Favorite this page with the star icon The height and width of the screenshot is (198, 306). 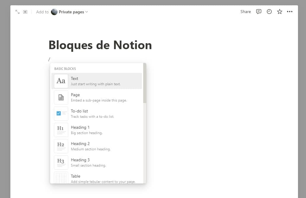(x=279, y=12)
